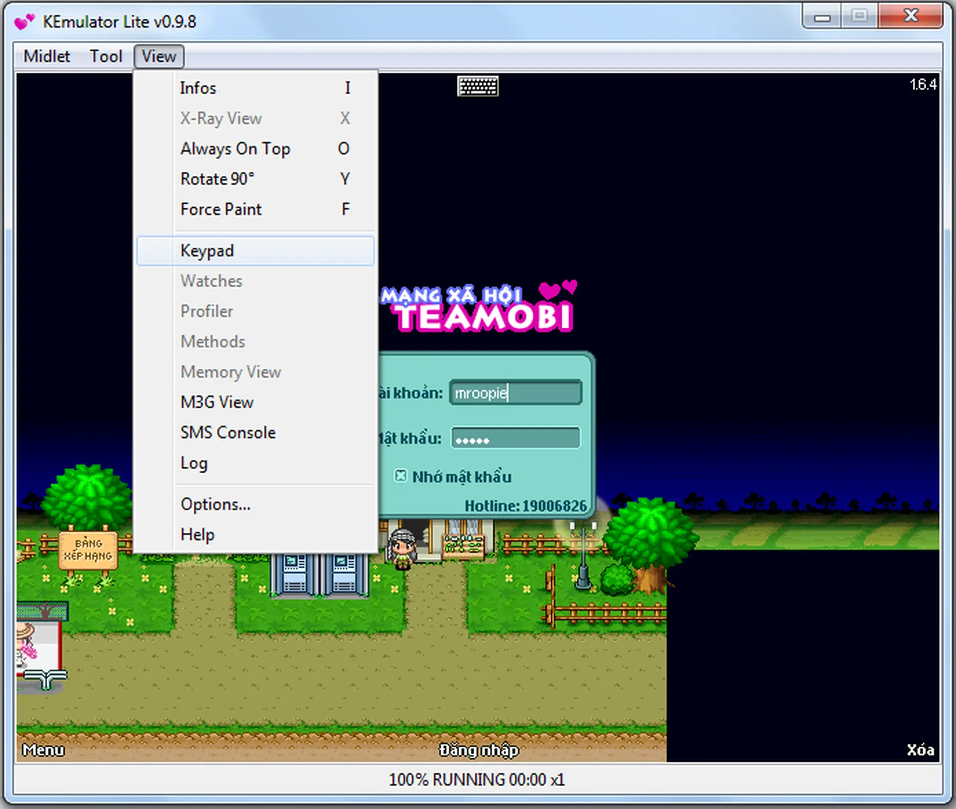Click the 1.6.4 version number
This screenshot has height=809, width=956.
[923, 85]
